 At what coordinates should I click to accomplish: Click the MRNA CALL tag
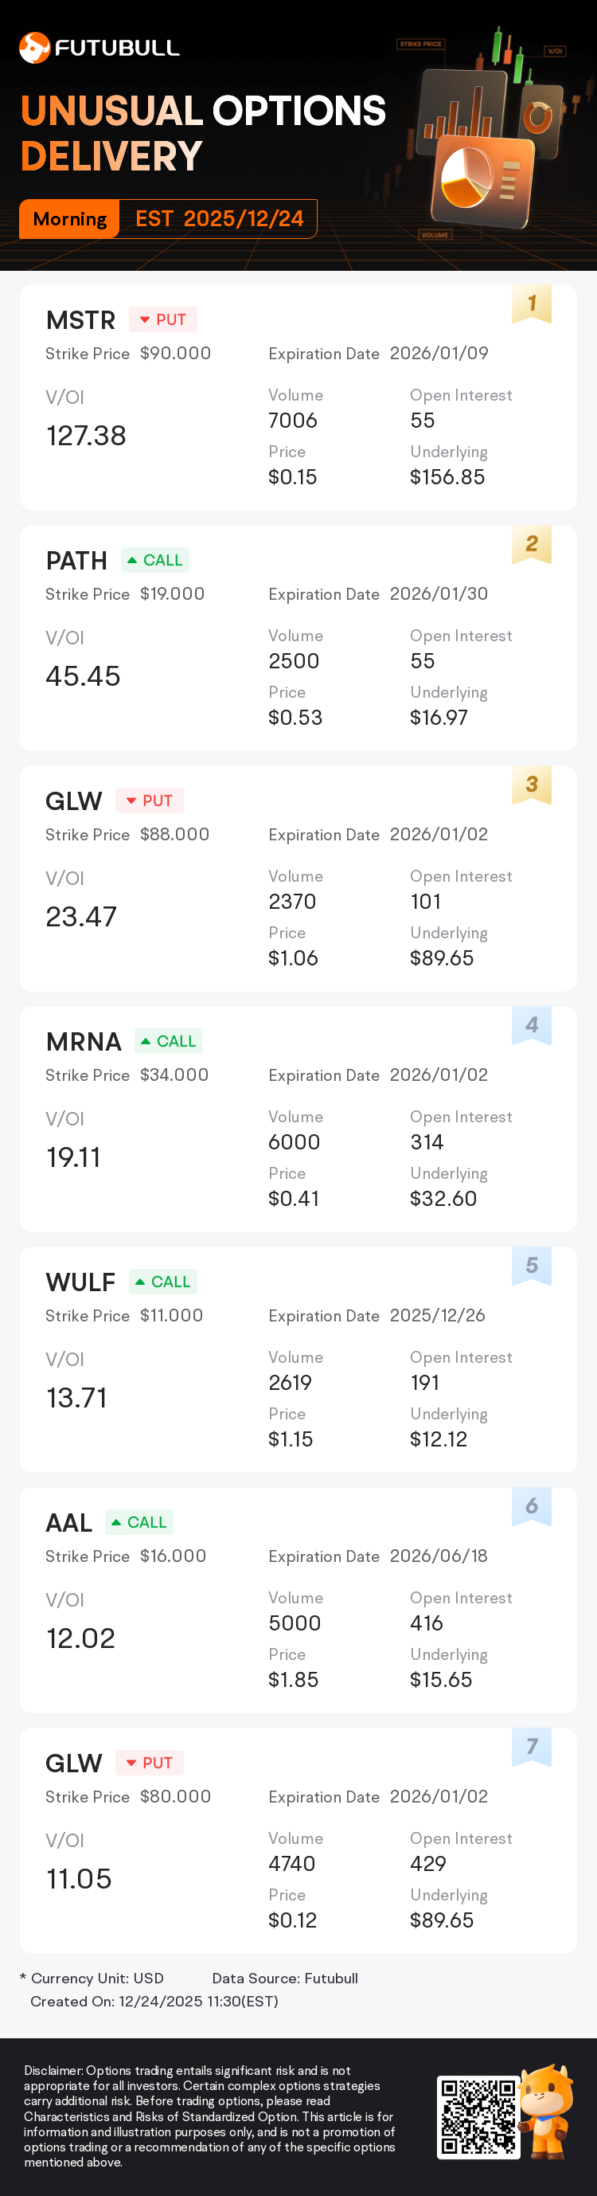pyautogui.click(x=169, y=1041)
